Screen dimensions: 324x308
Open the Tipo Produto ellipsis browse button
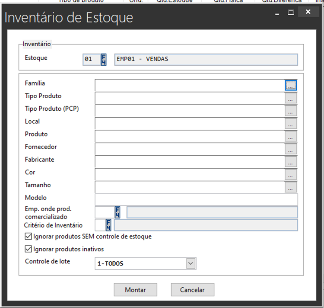(x=291, y=98)
